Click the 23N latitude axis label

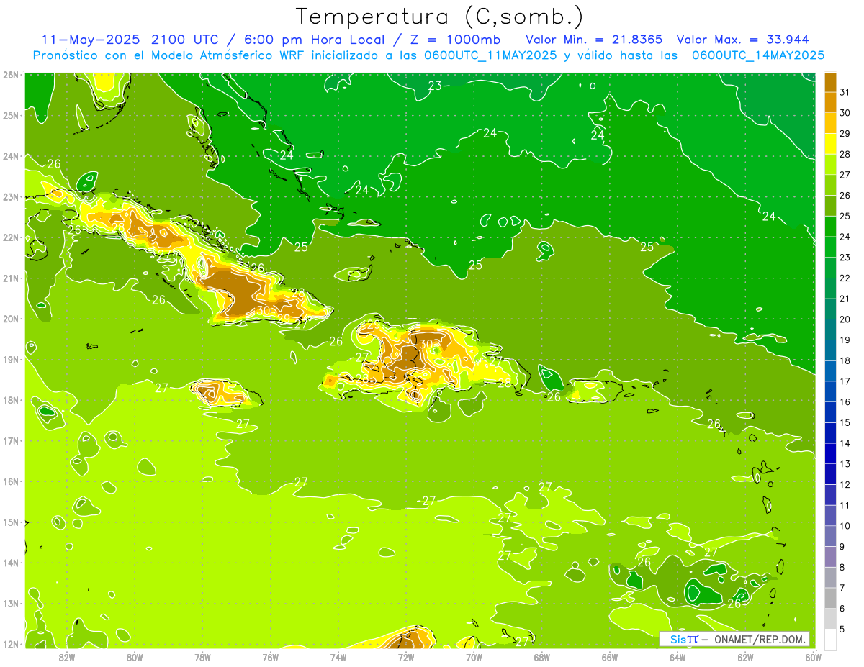[x=11, y=196]
